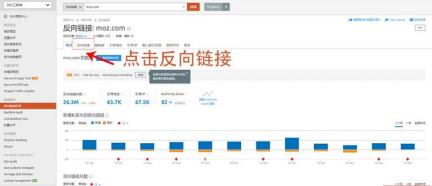This screenshot has width=432, height=186.
Task: Click the red diamond note marker at 17 Sep
Action: (147, 159)
